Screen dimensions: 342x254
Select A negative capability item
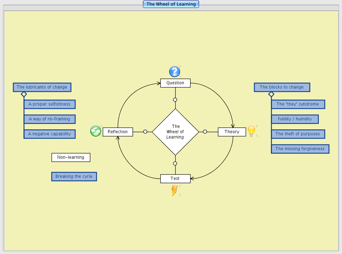49,134
